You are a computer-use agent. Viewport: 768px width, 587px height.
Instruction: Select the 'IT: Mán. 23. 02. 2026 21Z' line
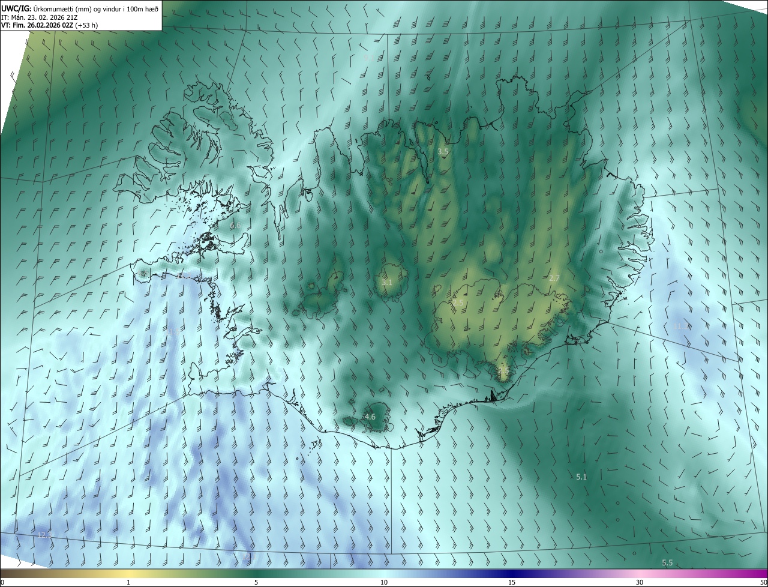click(x=40, y=17)
